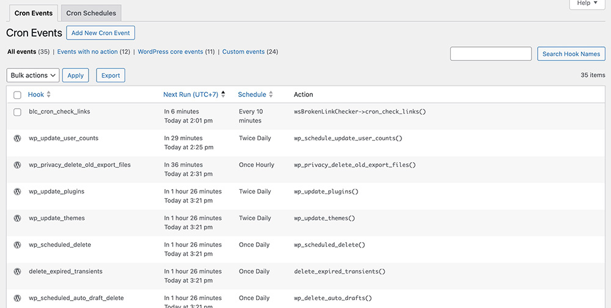
Task: Filter by Custom events
Action: [x=244, y=52]
